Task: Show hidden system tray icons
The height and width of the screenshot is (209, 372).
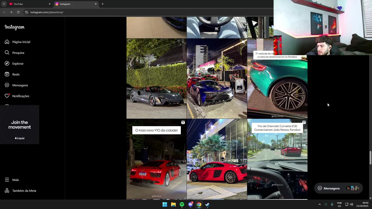Action: [x=319, y=204]
